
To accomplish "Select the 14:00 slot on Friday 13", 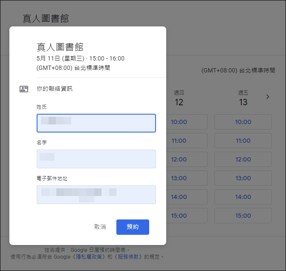I will click(x=243, y=197).
